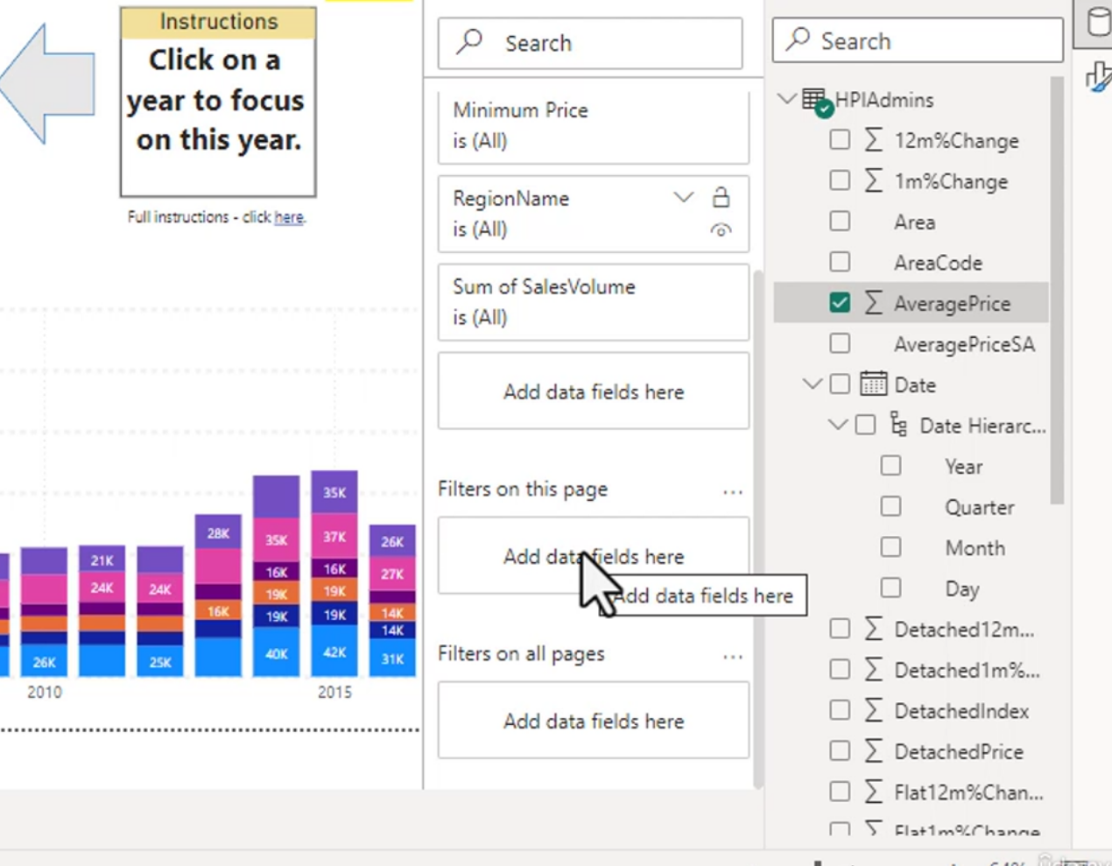Check the AreaCode field checkbox
The image size is (1112, 866).
coord(840,262)
